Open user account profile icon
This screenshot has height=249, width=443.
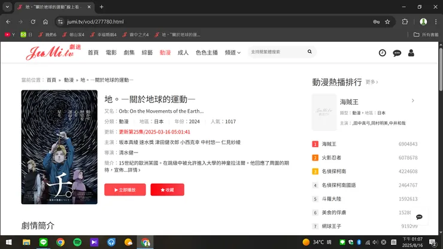point(411,53)
